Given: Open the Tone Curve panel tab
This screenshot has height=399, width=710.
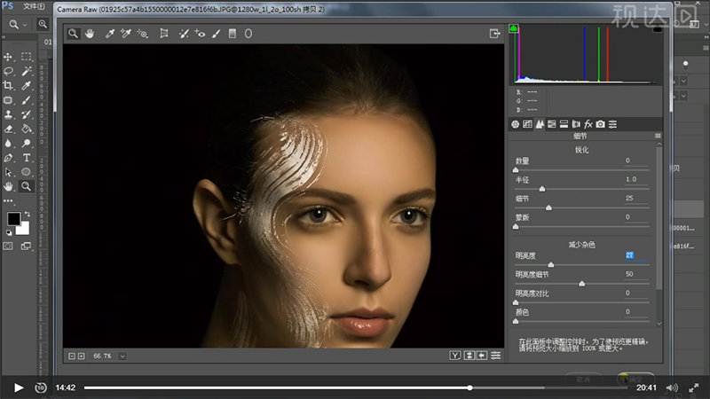Looking at the screenshot, I should pos(527,124).
